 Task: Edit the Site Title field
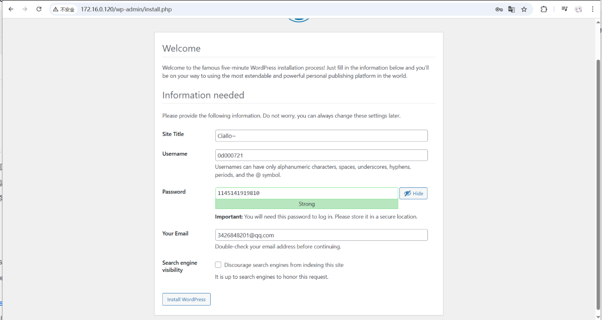coord(321,136)
